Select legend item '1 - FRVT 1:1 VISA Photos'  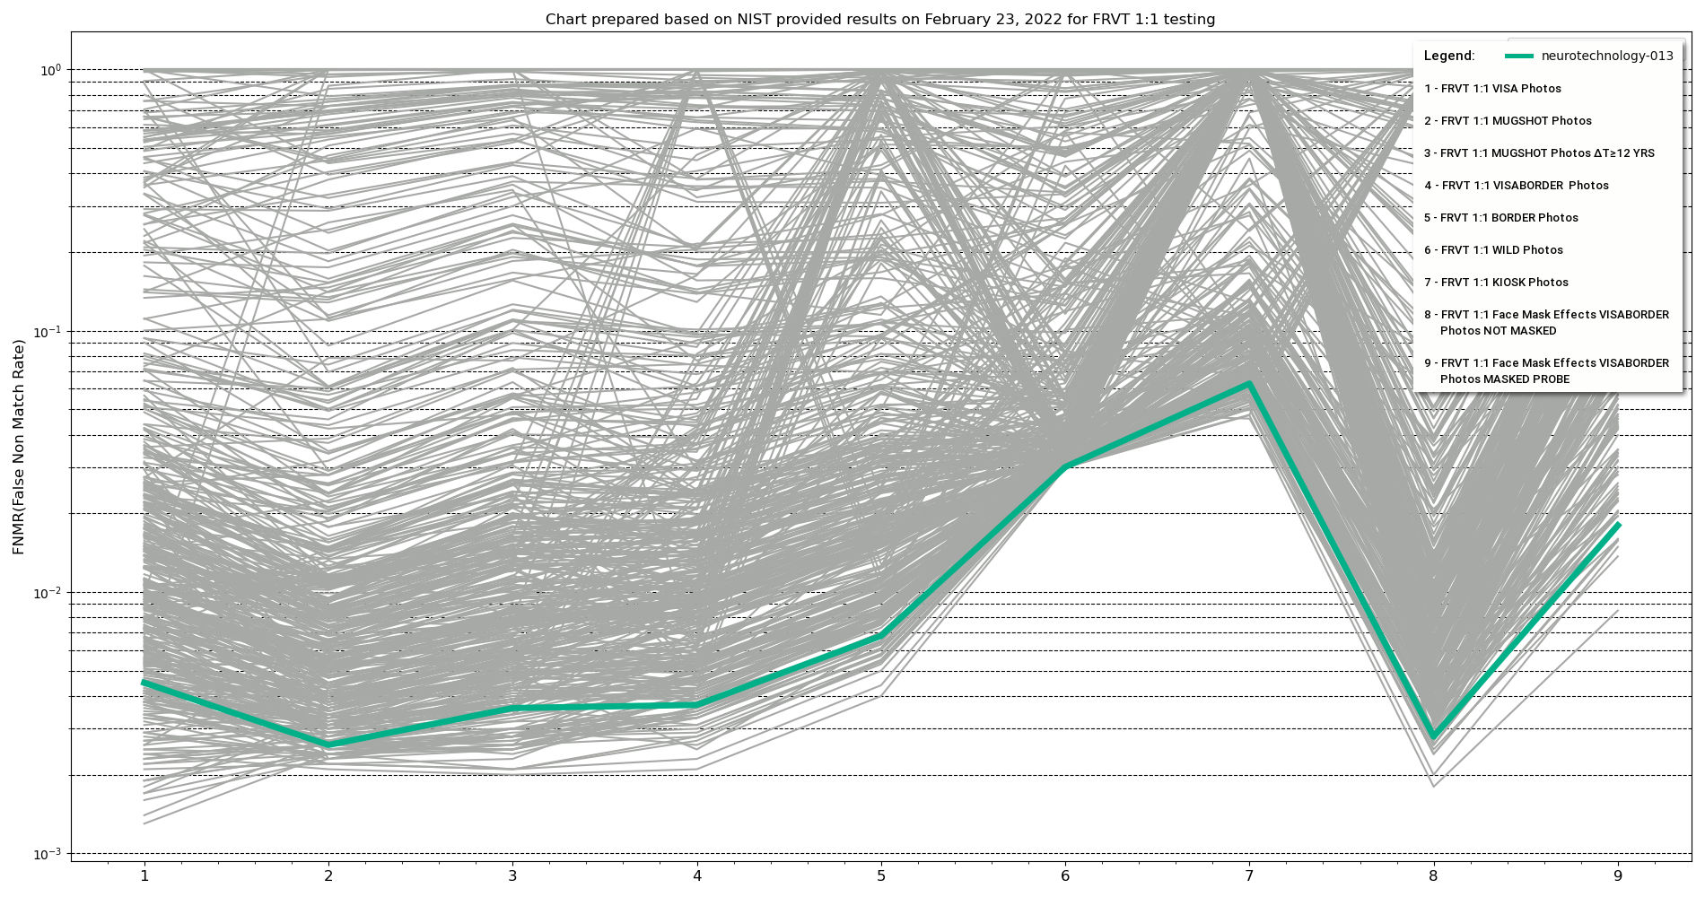(1492, 88)
